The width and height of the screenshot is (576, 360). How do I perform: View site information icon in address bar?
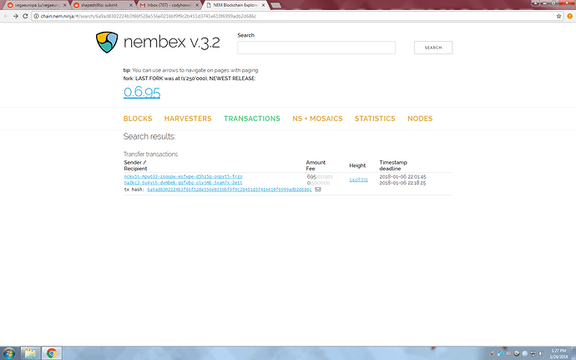click(x=36, y=16)
